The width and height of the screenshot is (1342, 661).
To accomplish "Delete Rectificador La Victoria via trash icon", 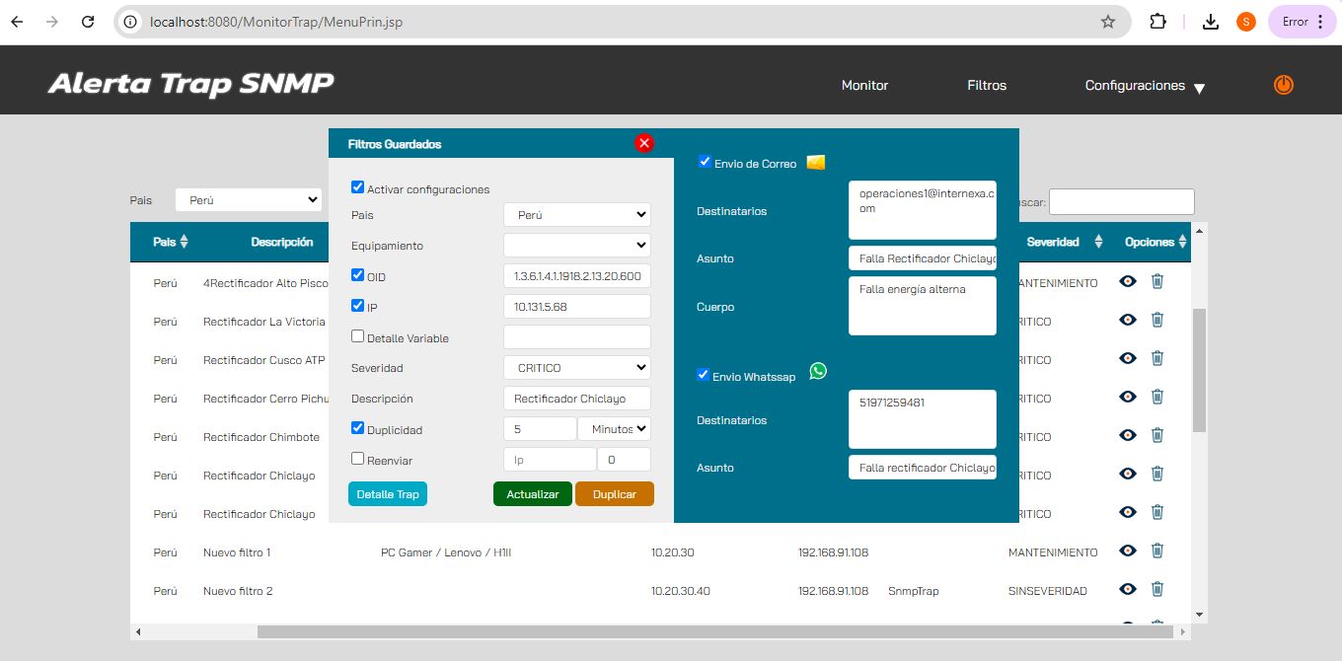I will (1157, 320).
